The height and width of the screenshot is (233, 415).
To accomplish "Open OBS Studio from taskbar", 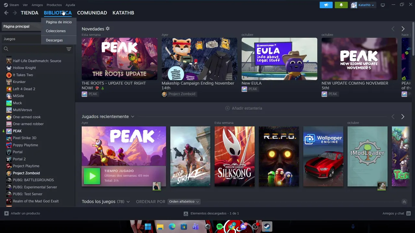I will pyautogui.click(x=255, y=227).
